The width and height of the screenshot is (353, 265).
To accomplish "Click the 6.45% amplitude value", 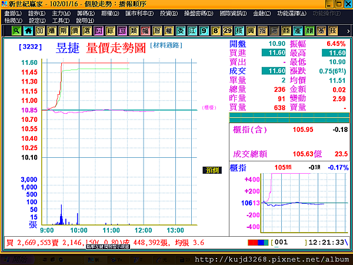I will 336,44.
